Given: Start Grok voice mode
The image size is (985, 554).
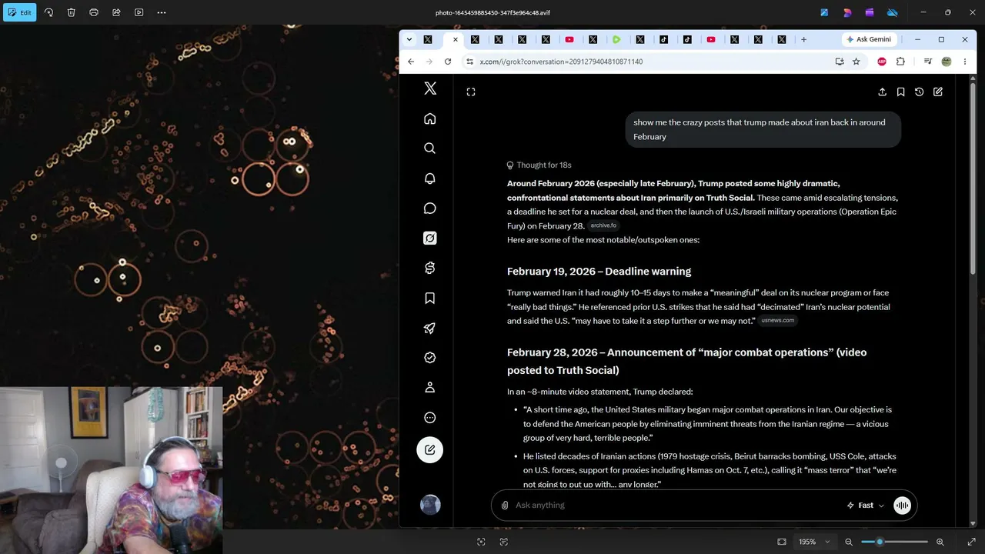Looking at the screenshot, I should (x=902, y=506).
